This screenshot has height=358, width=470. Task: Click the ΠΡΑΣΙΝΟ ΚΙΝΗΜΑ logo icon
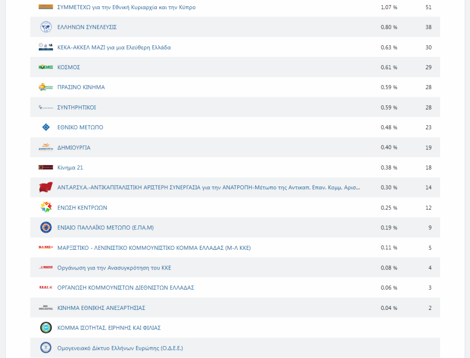pyautogui.click(x=46, y=87)
